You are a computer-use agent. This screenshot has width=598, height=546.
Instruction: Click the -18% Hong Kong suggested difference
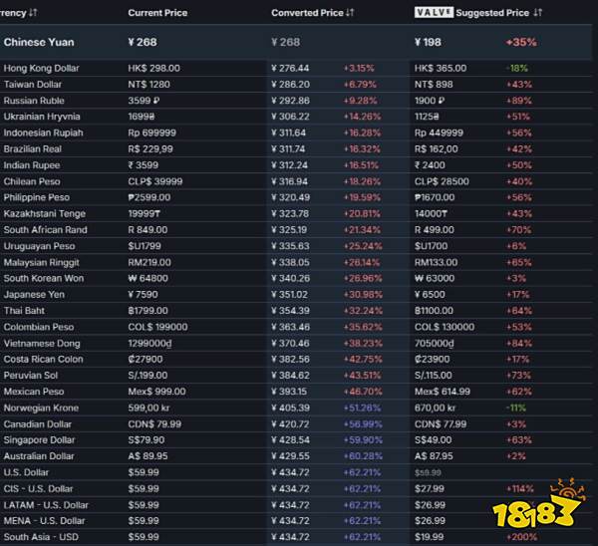coord(516,68)
